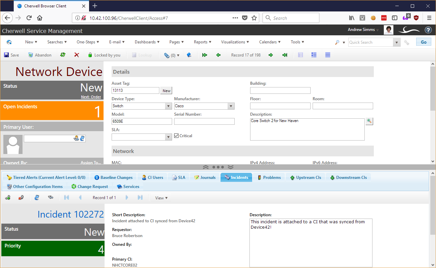Click the green refresh arrows icon
This screenshot has width=436, height=268.
[63, 55]
